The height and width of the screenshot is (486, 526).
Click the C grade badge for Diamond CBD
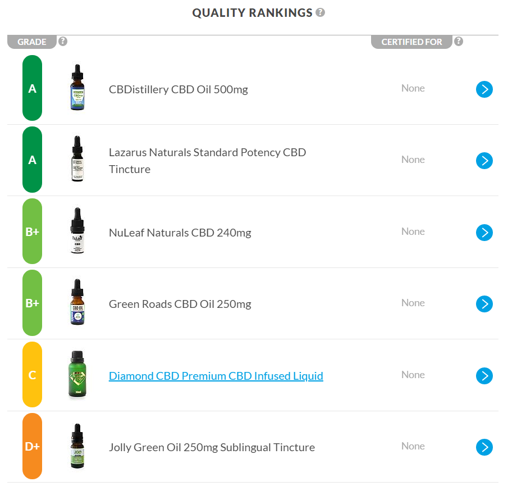(32, 375)
